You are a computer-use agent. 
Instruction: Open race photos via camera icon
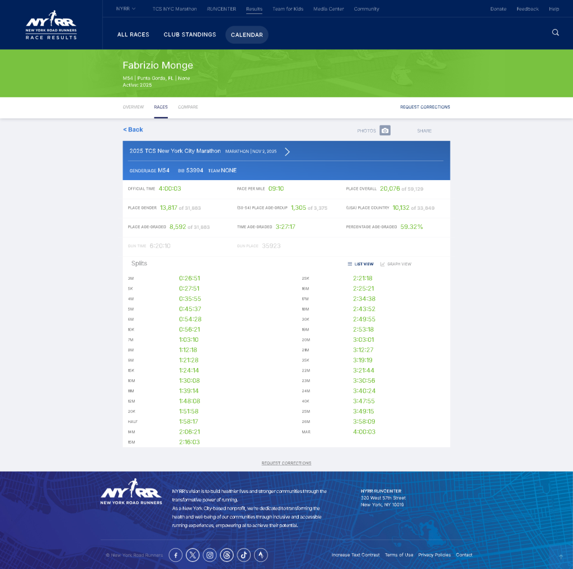pyautogui.click(x=385, y=130)
